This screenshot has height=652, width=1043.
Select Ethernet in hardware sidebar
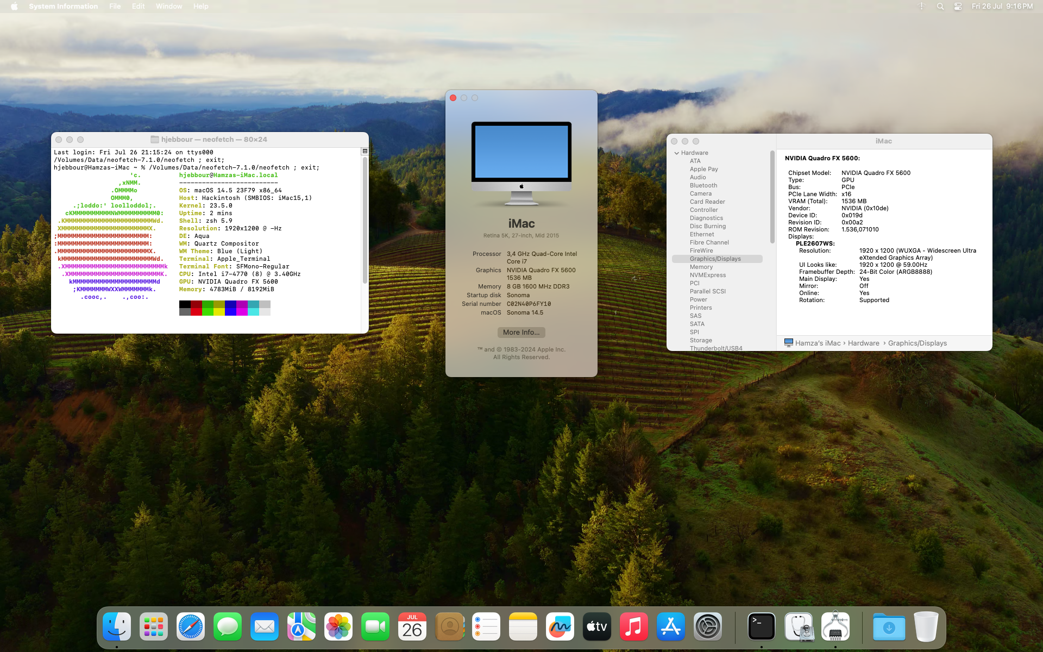coord(702,235)
